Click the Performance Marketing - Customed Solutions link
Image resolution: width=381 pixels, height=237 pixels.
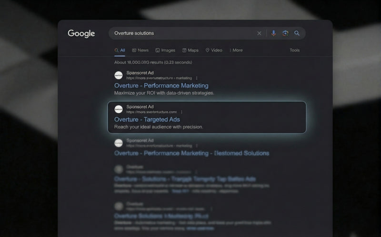coord(191,153)
